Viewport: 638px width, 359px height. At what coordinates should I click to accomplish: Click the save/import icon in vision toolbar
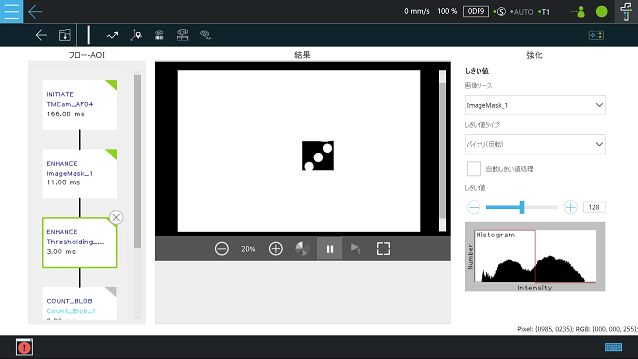pyautogui.click(x=65, y=35)
